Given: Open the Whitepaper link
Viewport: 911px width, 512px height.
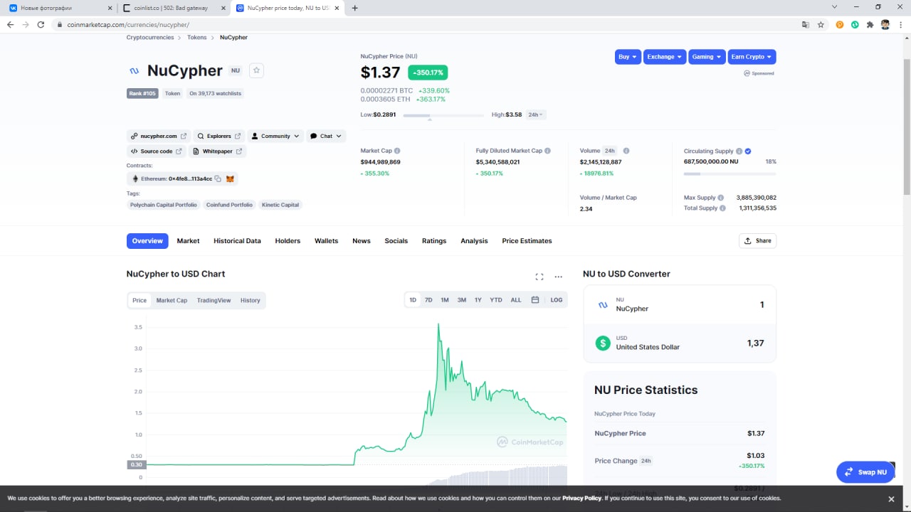Looking at the screenshot, I should [x=218, y=151].
